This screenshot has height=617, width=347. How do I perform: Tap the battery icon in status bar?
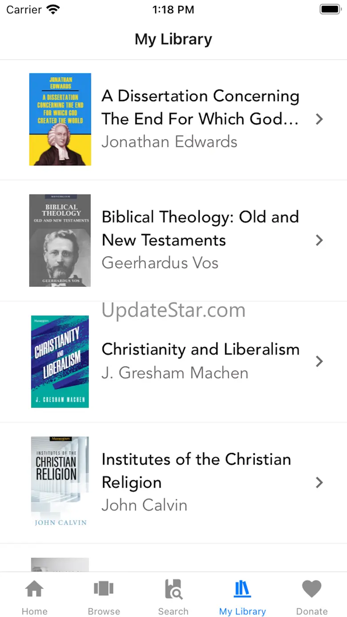pyautogui.click(x=330, y=9)
